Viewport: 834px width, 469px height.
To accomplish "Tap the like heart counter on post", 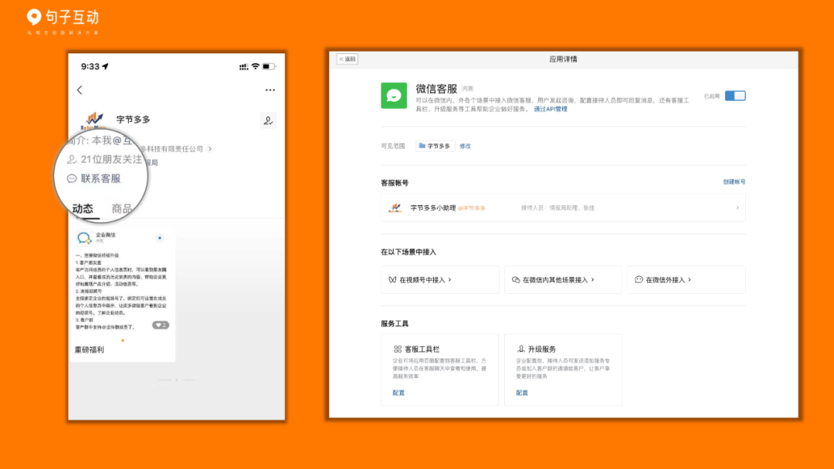I will pos(161,325).
